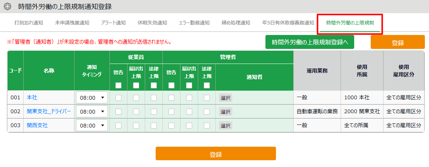Toggle the header 管理者 届け出上限 checkbox

click(x=189, y=85)
